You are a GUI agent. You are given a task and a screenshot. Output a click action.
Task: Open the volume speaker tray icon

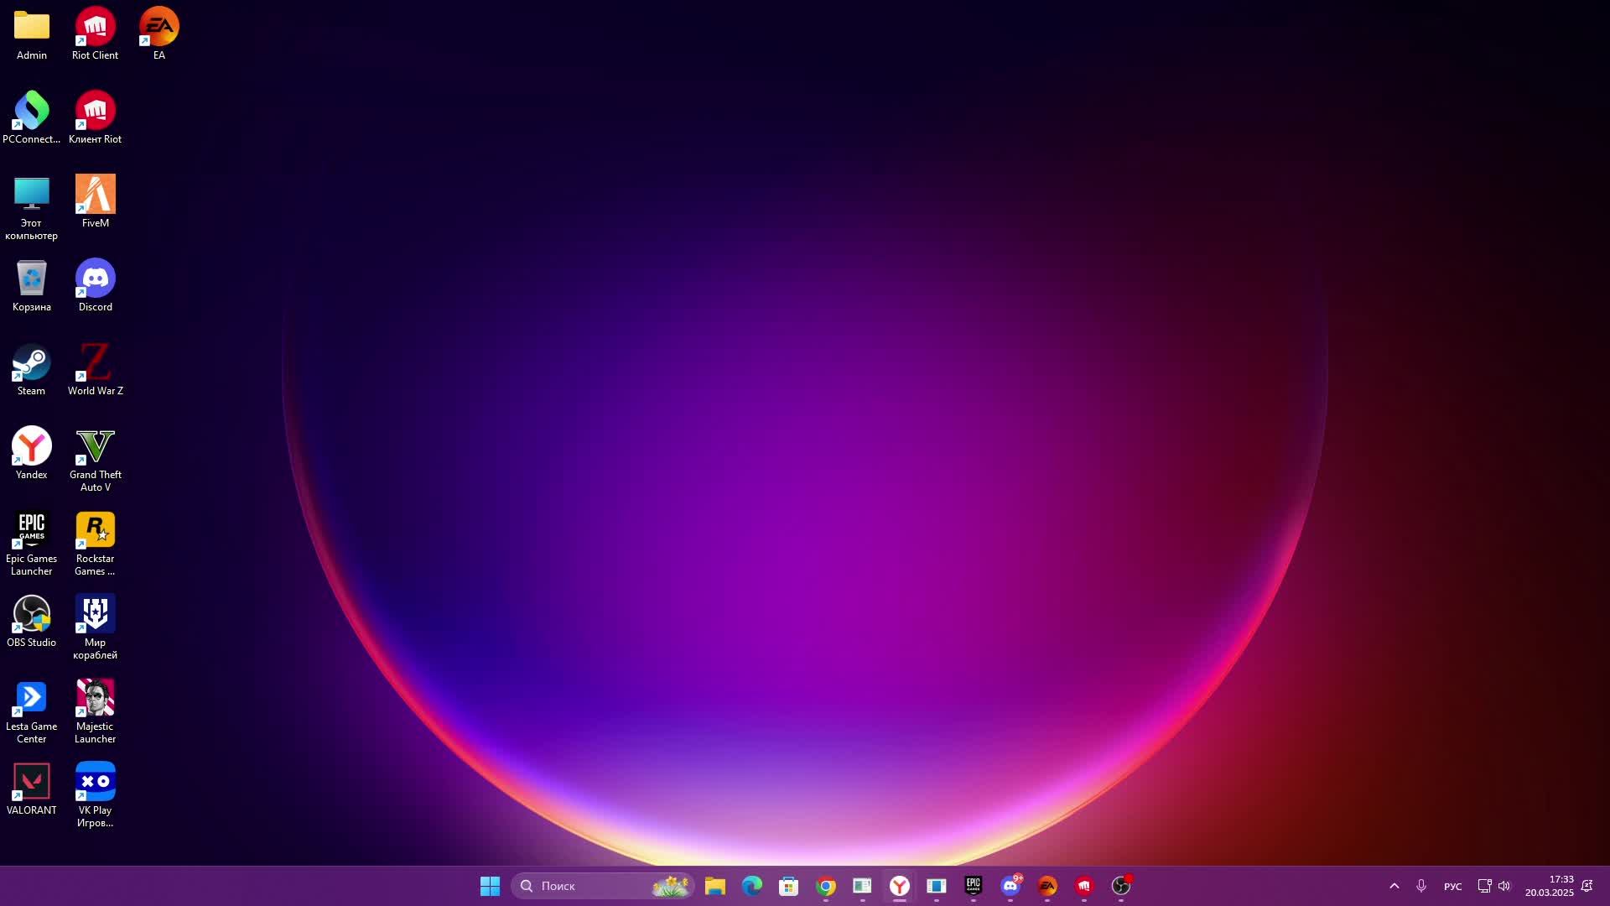1504,886
